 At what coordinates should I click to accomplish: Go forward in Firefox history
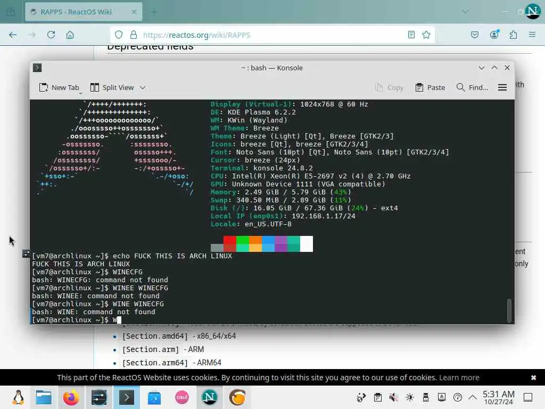[32, 35]
